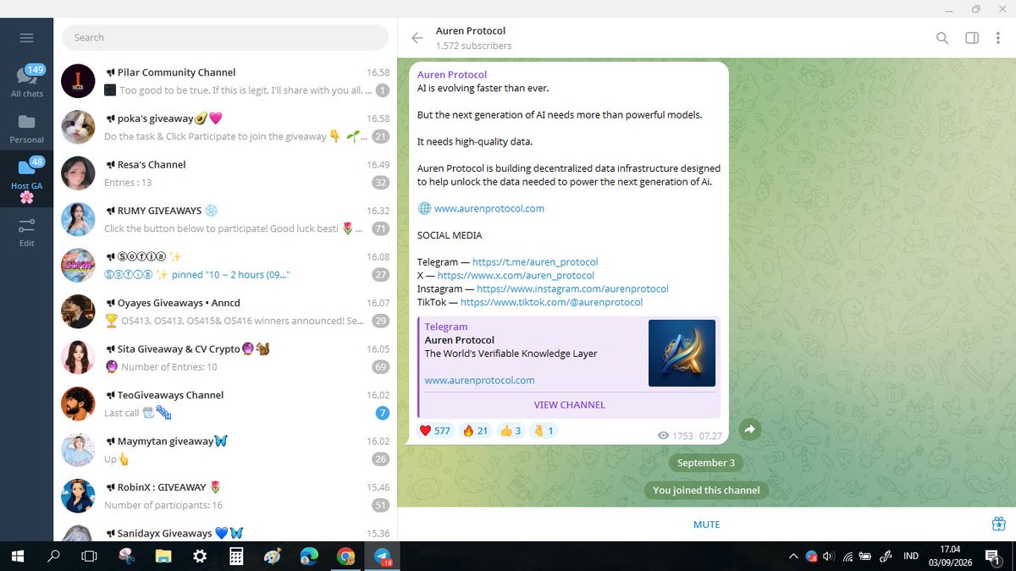
Task: Open the RUMY GIVEAWAYS chat
Action: (x=225, y=219)
